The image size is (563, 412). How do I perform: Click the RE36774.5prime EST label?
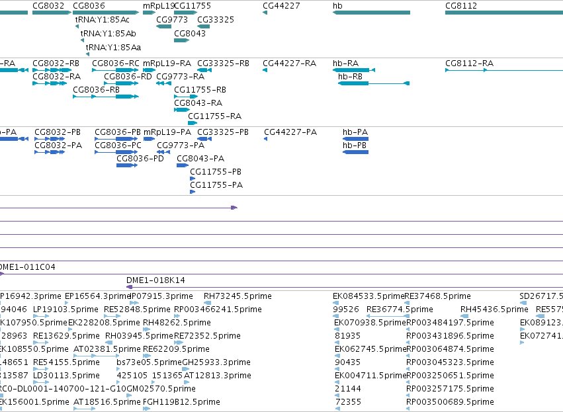click(x=400, y=309)
